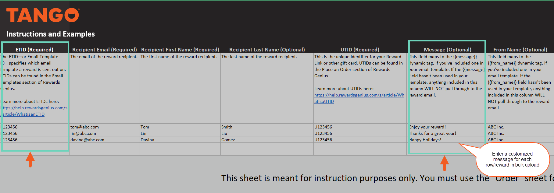
Task: Select the Recipient Last Name (Optional) header
Action: click(x=267, y=50)
